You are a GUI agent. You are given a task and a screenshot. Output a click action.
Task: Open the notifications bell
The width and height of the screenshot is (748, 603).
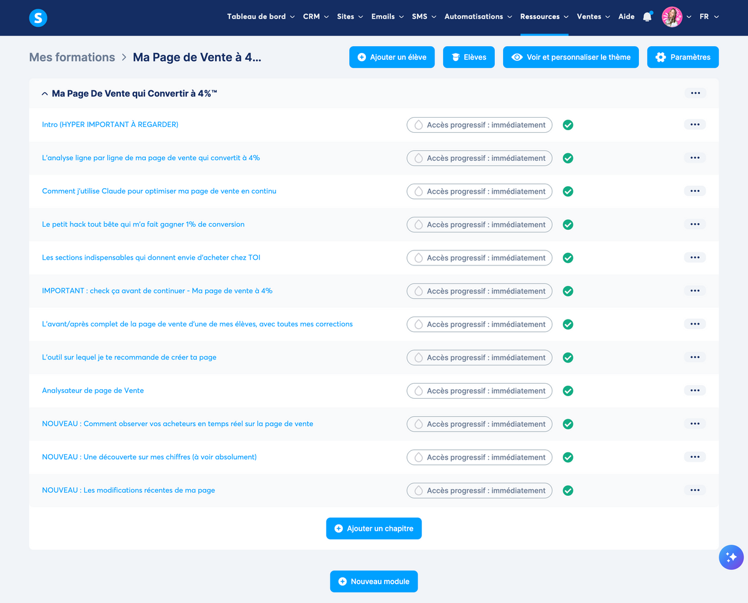[x=647, y=17]
